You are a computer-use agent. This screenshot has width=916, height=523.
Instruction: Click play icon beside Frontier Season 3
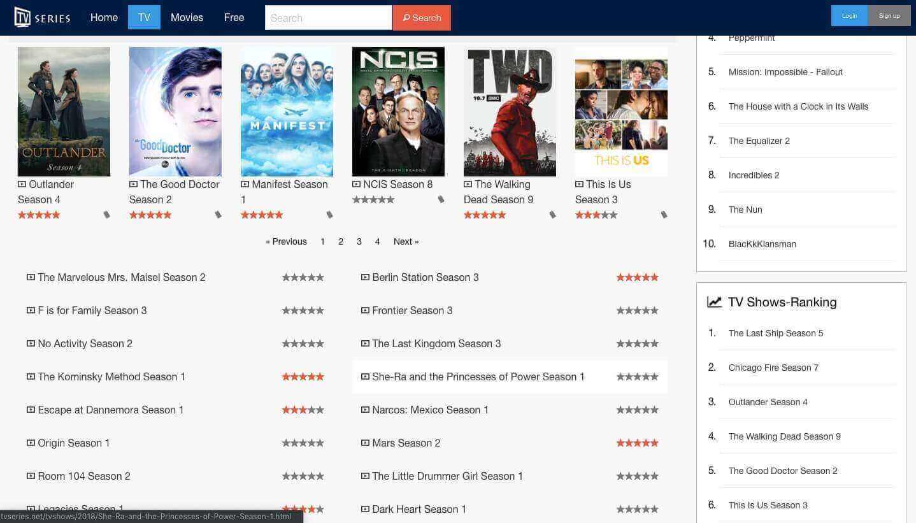pos(365,310)
